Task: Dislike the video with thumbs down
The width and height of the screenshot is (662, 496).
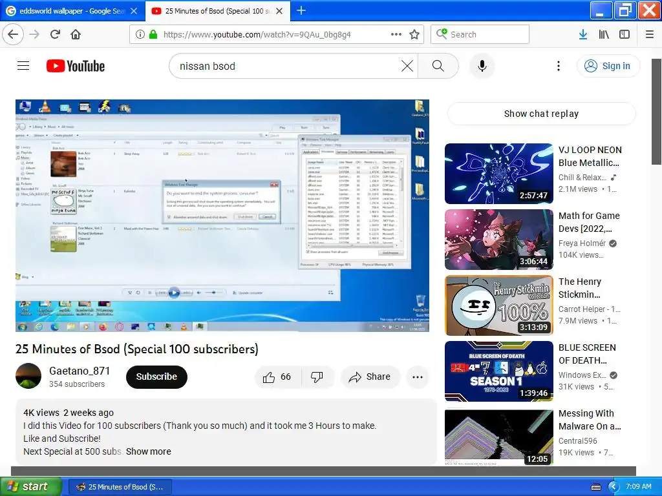Action: [x=317, y=377]
